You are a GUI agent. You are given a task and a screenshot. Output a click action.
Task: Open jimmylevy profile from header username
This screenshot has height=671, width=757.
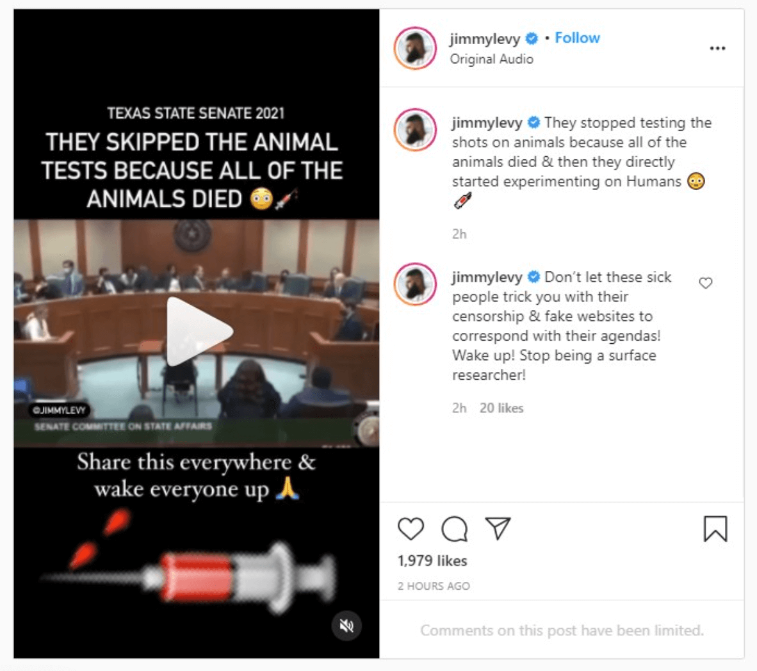485,38
